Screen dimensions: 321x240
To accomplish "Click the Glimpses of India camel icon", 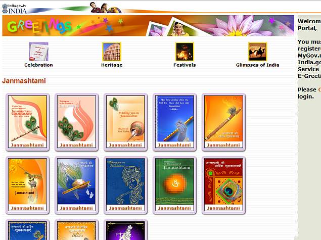I will click(257, 52).
